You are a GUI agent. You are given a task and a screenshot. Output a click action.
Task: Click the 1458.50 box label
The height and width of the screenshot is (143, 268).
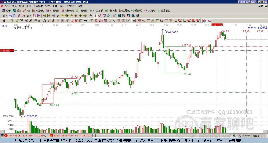click(x=187, y=45)
